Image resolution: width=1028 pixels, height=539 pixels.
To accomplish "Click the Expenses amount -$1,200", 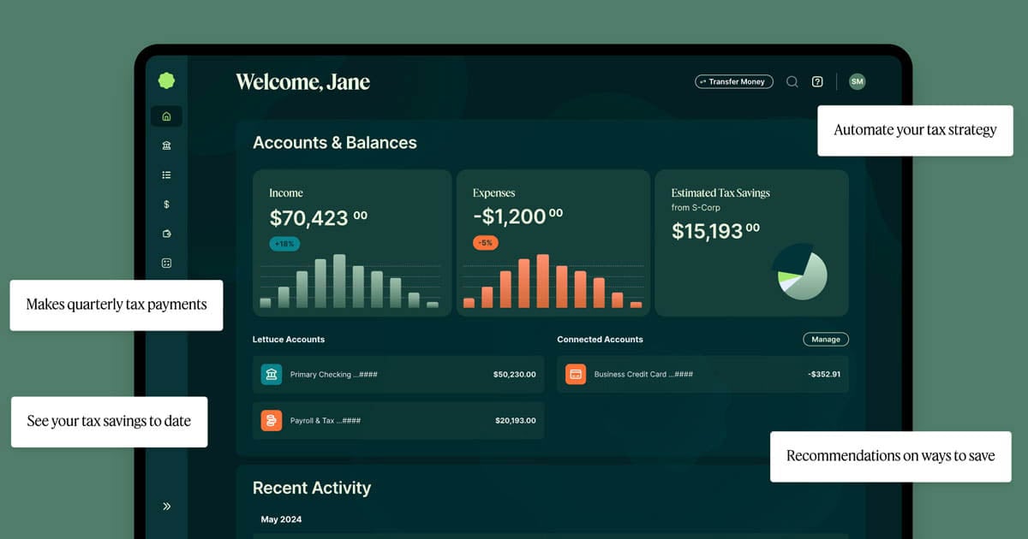I will 517,217.
